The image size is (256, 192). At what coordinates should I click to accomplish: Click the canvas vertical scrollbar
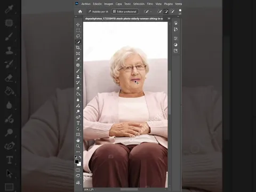[x=170, y=92]
